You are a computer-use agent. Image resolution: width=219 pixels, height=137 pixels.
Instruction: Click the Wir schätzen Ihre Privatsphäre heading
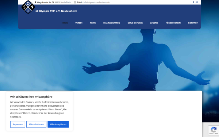31,97
